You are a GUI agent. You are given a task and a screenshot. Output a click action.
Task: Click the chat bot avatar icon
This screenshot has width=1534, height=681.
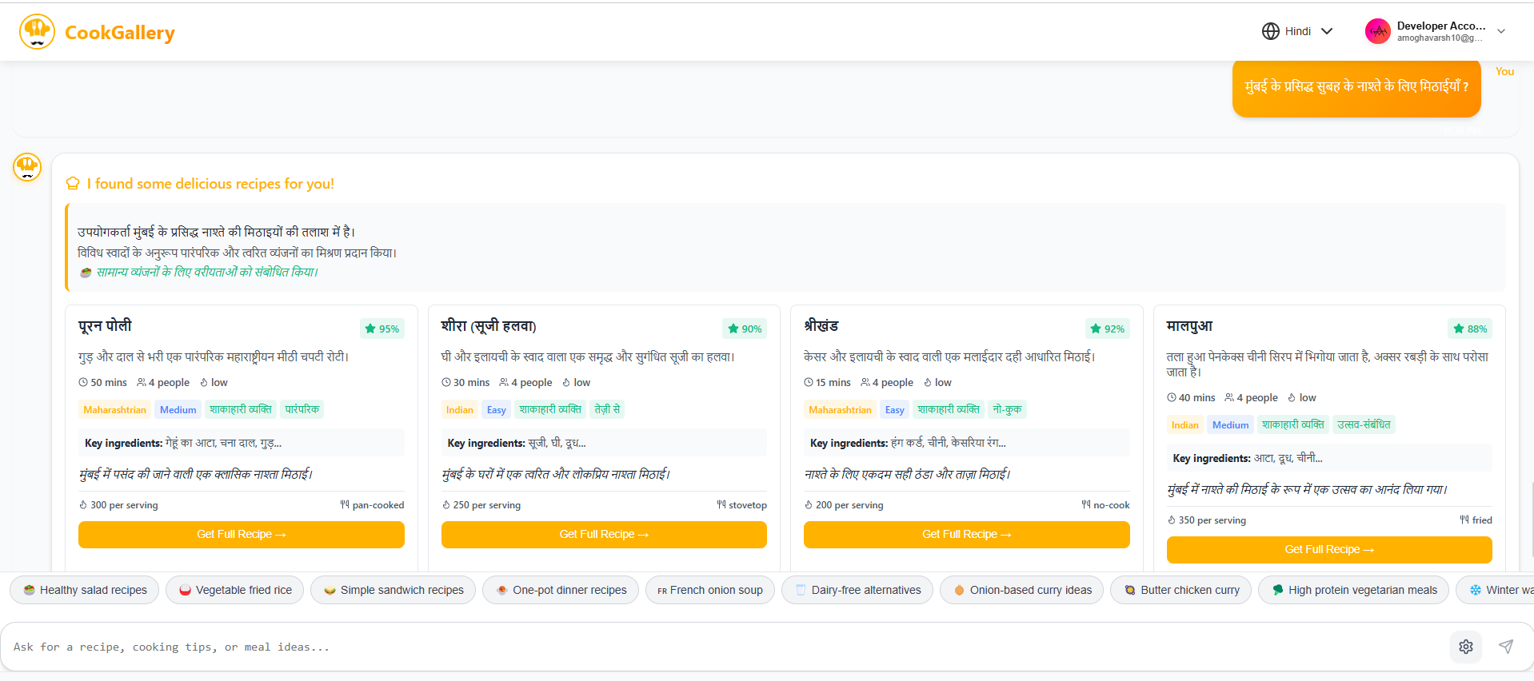pos(27,167)
